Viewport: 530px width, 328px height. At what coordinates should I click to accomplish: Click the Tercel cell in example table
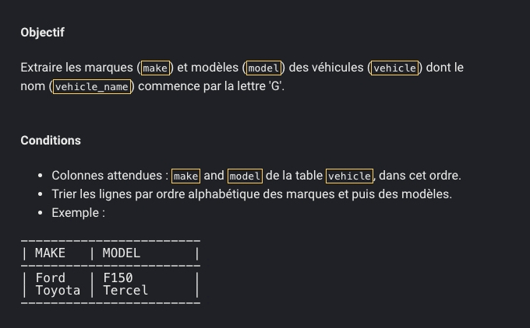click(125, 290)
